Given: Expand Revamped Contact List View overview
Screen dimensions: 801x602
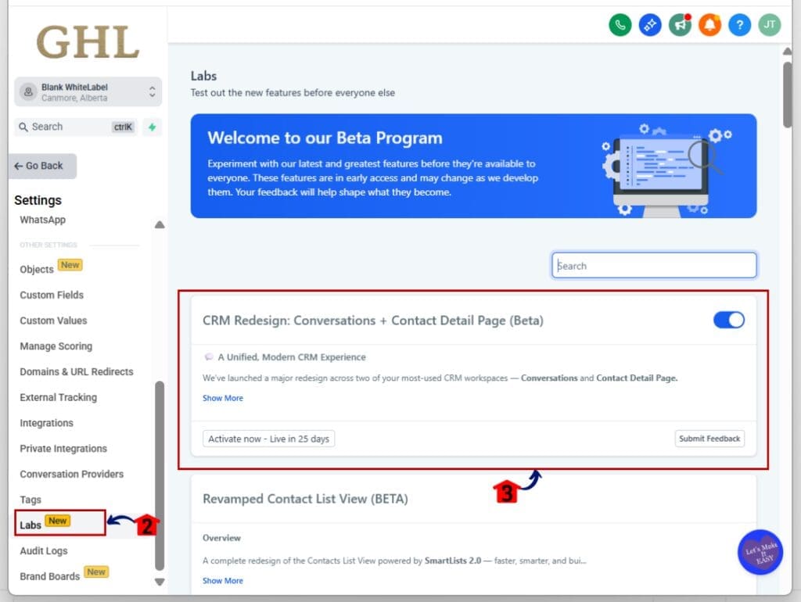Looking at the screenshot, I should point(222,580).
